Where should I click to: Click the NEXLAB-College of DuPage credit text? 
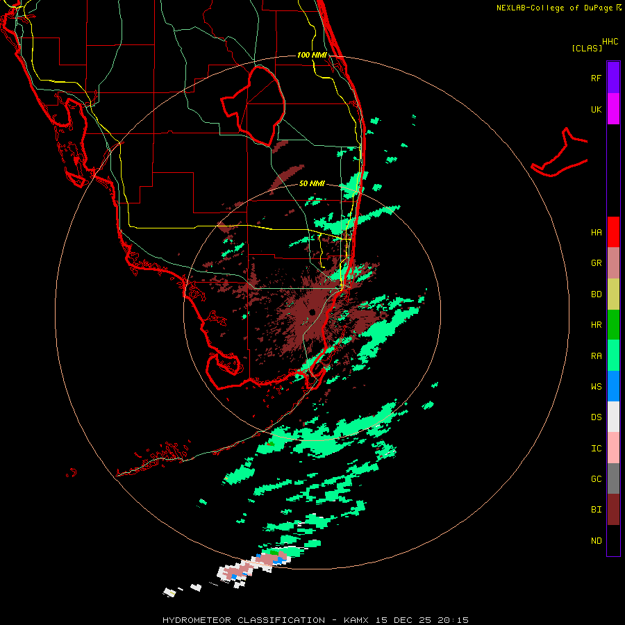tap(554, 8)
